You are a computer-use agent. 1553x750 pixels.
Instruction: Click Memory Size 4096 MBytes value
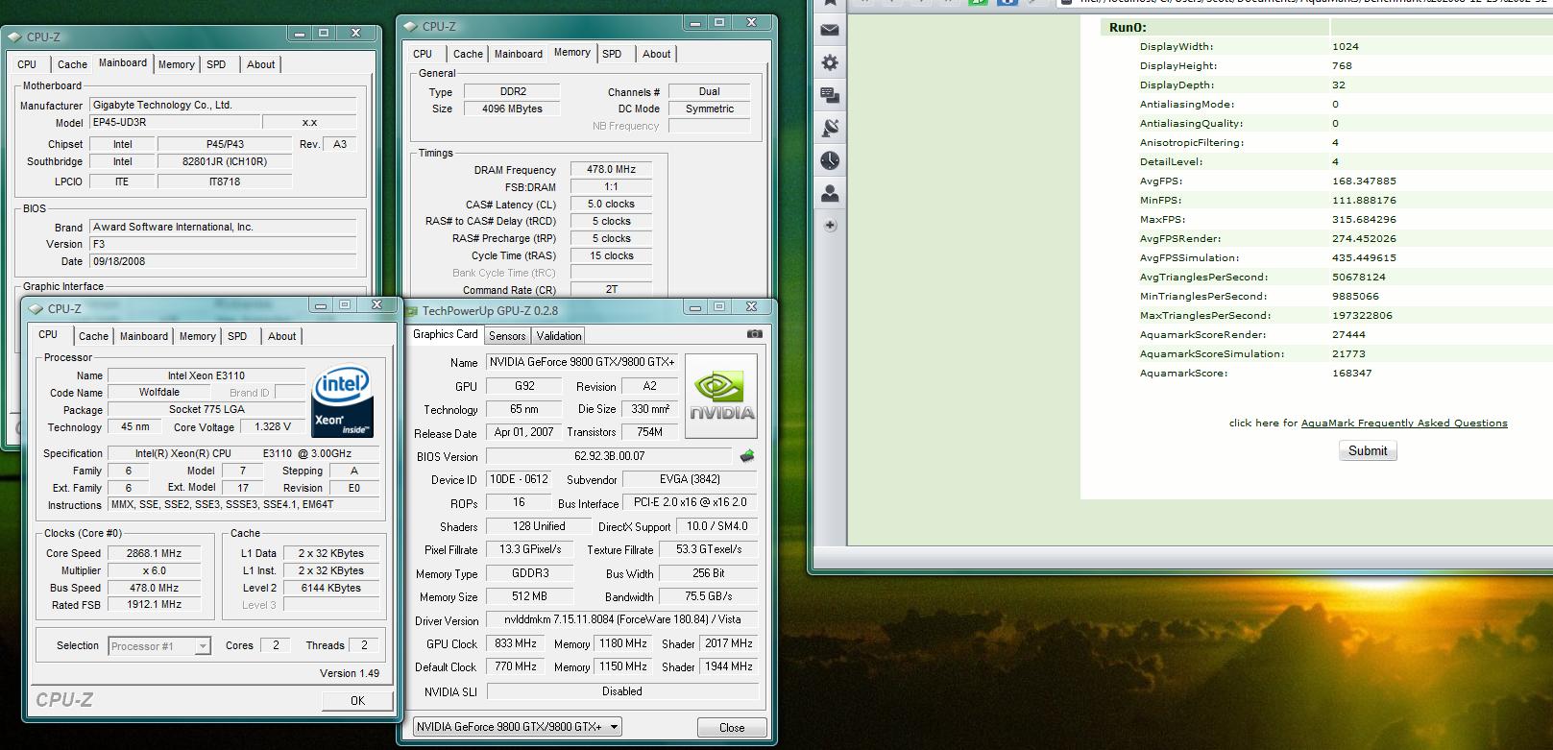(511, 109)
